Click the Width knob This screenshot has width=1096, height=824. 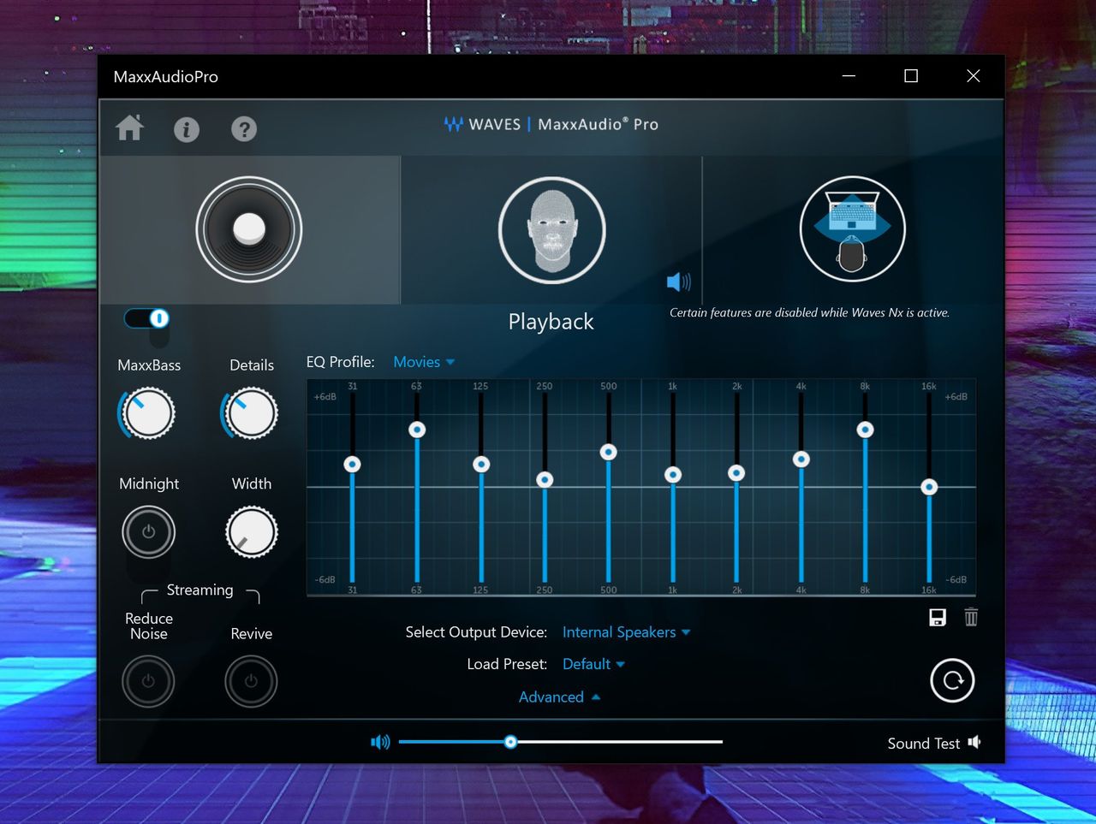coord(252,532)
